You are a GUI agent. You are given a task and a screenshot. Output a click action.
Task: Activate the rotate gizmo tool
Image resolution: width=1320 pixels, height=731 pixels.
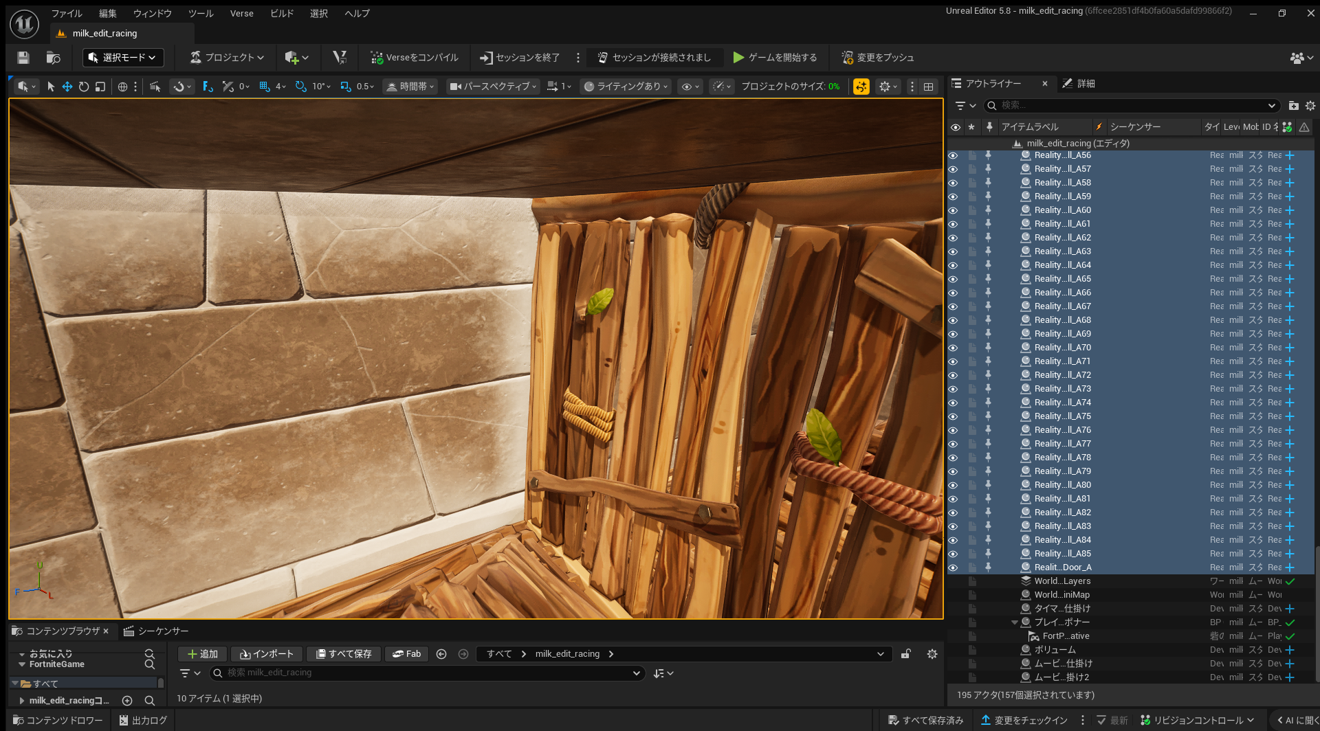tap(84, 87)
